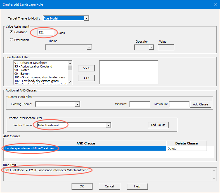Click the >>> button to add fuel model
Screen dimensions: 220x193
(x=86, y=68)
